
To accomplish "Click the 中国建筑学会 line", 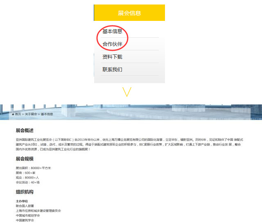I will coord(25,220).
